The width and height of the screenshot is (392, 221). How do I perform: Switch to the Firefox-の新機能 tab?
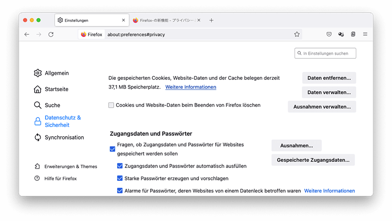tap(167, 20)
